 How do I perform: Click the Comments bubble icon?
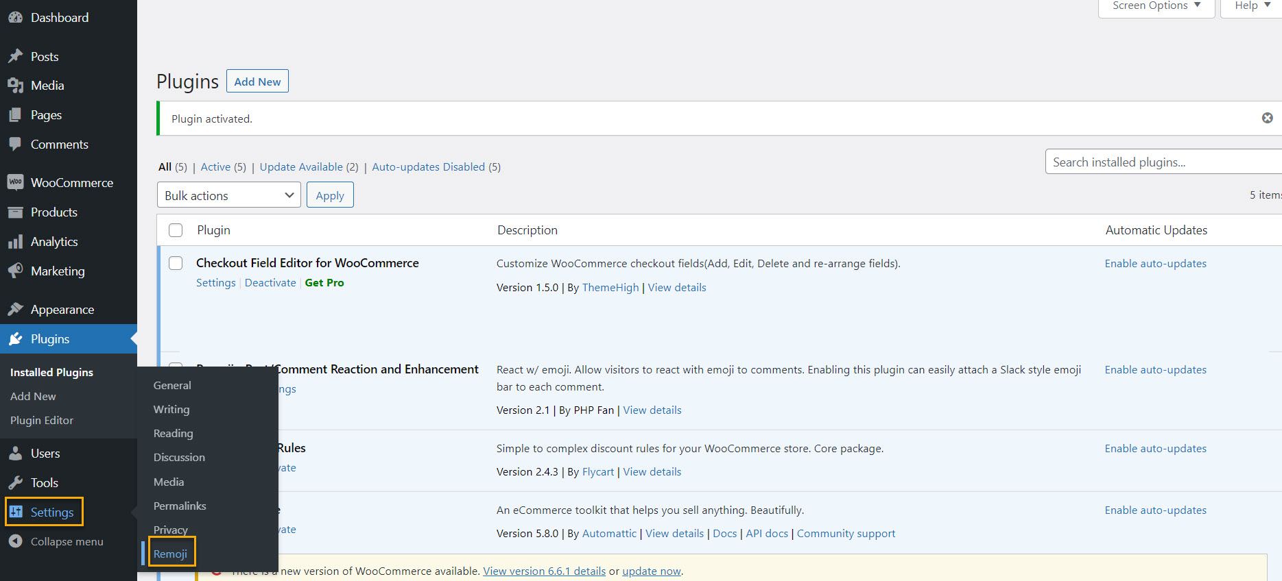[x=15, y=145]
